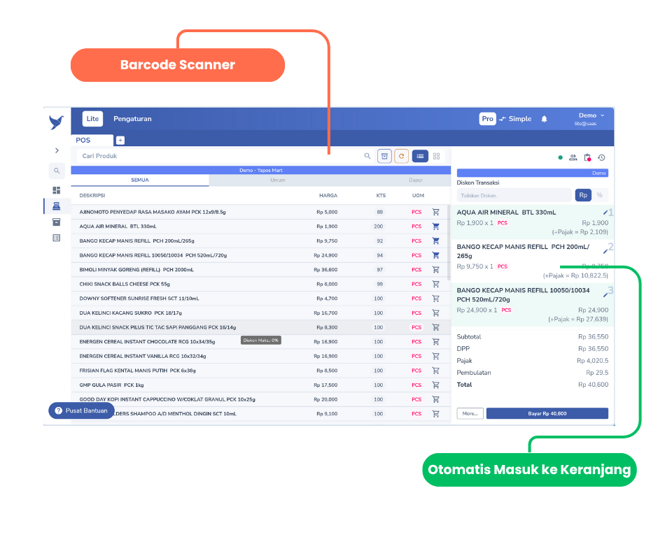Click the bird logo in the sidebar

pos(56,122)
